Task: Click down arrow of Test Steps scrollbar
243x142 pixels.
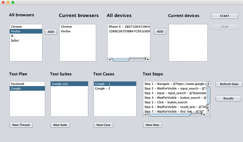Action: click(208, 111)
